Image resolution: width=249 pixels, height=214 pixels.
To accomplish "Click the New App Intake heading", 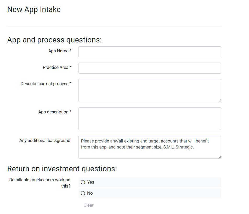I will pos(34,9).
